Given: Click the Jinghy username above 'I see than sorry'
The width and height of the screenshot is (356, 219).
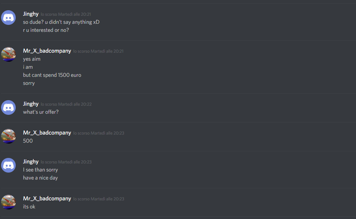Looking at the screenshot, I should click(x=31, y=162).
